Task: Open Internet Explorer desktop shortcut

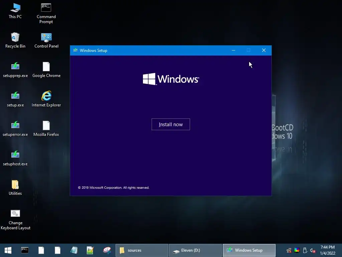Action: [46, 99]
